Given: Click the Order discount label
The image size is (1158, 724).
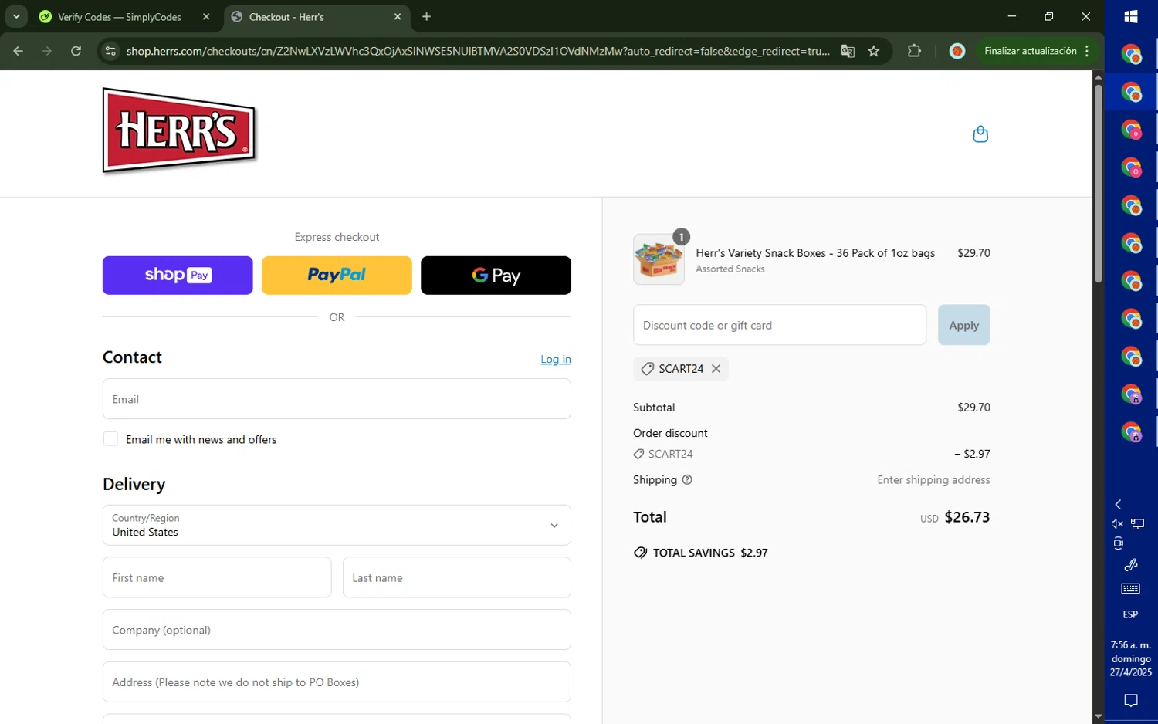Looking at the screenshot, I should pyautogui.click(x=670, y=433).
